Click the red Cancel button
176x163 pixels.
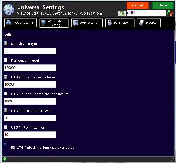(138, 5)
